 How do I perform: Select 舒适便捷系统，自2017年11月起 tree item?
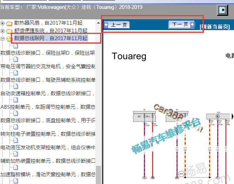point(51,30)
